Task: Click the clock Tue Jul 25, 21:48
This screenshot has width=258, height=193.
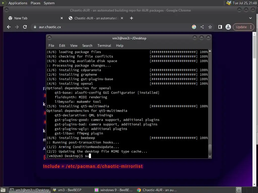Action: pyautogui.click(x=245, y=3)
